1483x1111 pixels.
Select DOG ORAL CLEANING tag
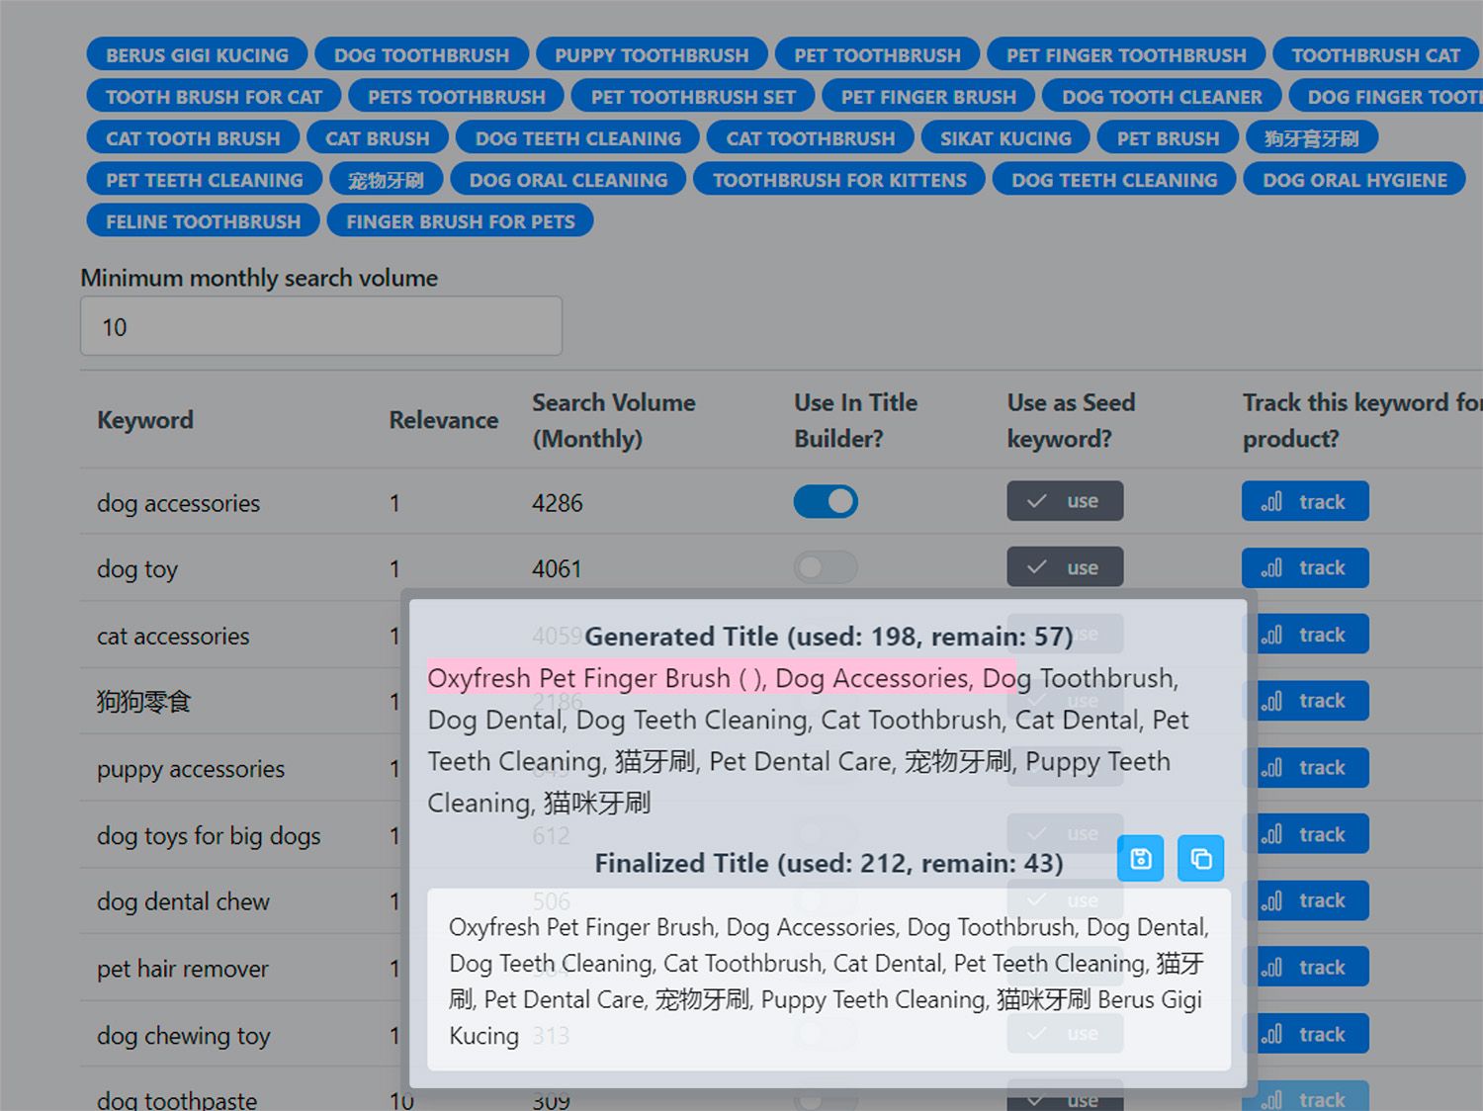coord(568,180)
